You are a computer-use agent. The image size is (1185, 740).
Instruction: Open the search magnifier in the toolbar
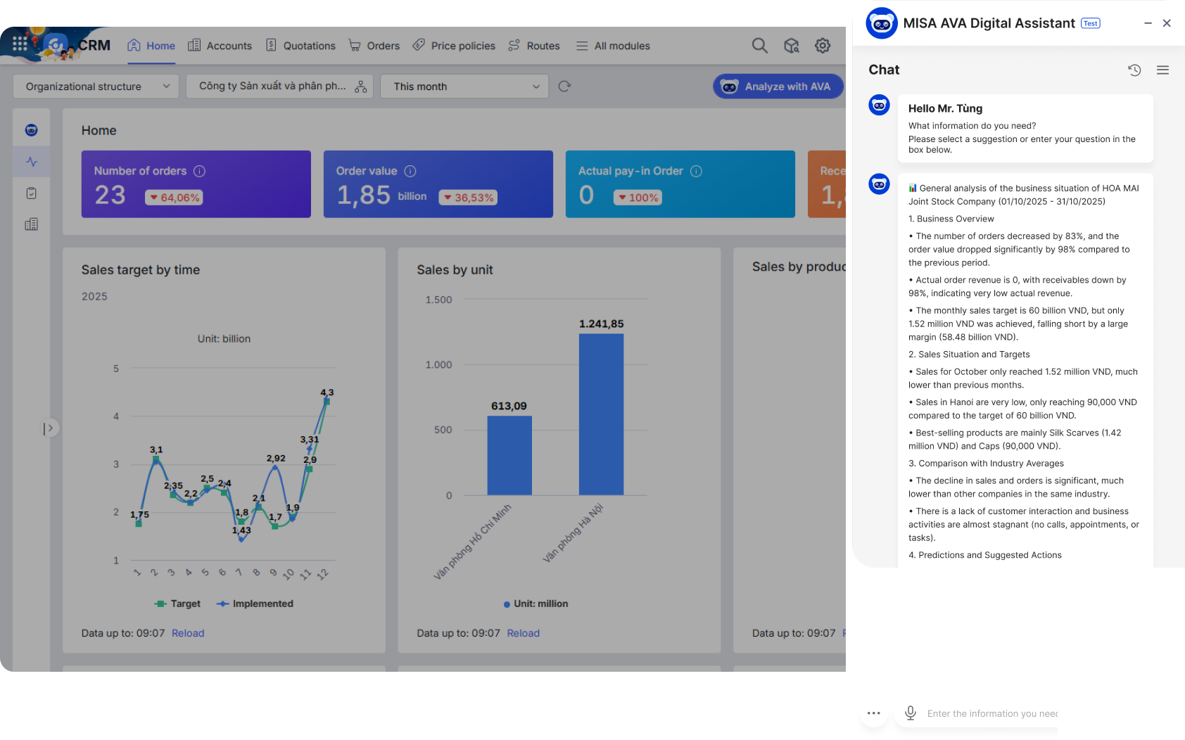[759, 45]
